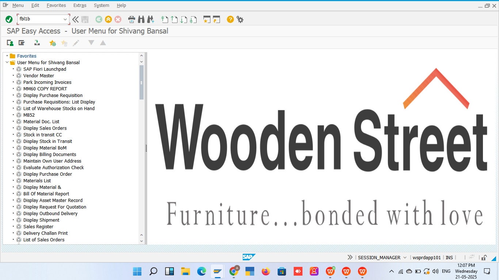Collapse the User Menu for Shivang Bansal folder
This screenshot has width=499, height=280.
[x=7, y=63]
